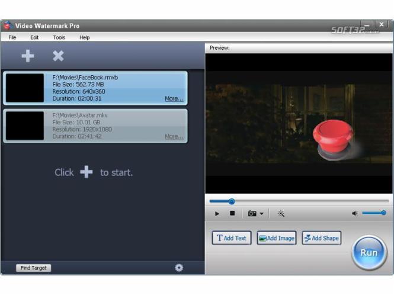Open the Edit menu

click(x=34, y=37)
